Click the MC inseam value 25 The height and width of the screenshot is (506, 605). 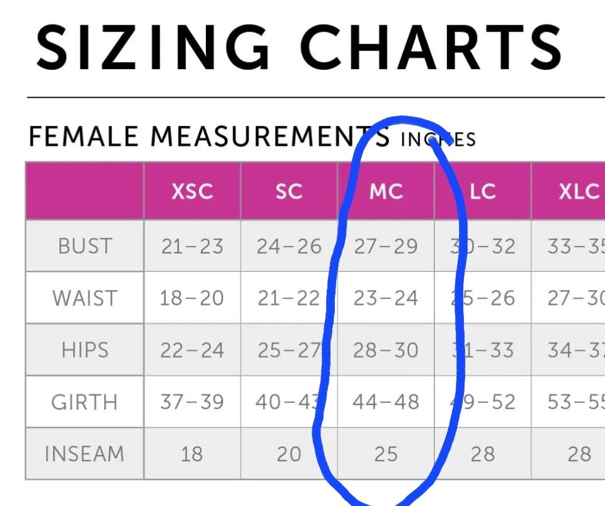[x=386, y=454]
